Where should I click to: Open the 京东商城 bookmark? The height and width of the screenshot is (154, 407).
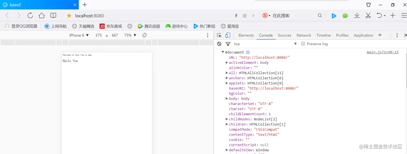coord(111,26)
